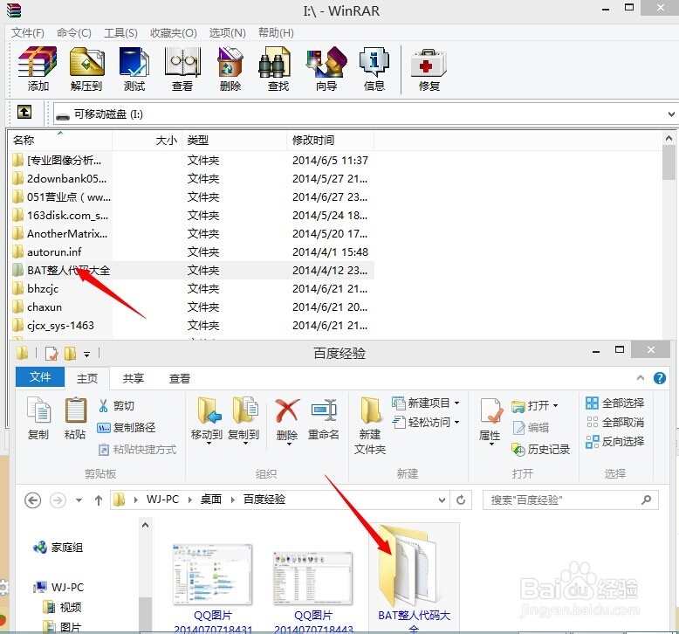Click the WinRAR file list vertical scrollbar
Screen dimensions: 679x634
tap(669, 162)
